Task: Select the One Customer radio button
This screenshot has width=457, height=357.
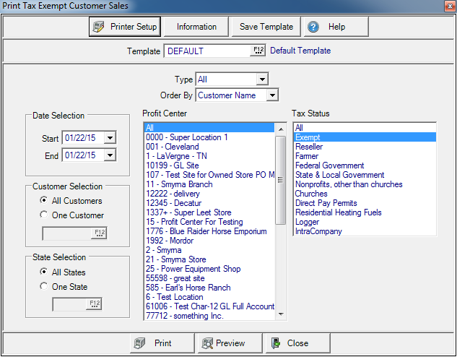Action: 45,215
